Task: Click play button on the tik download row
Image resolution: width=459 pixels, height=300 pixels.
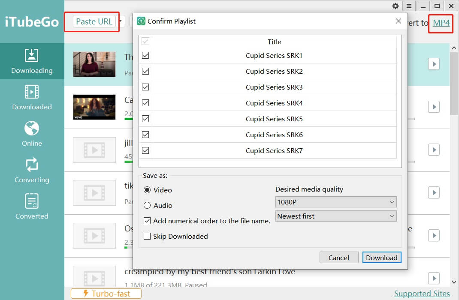Action: point(434,193)
